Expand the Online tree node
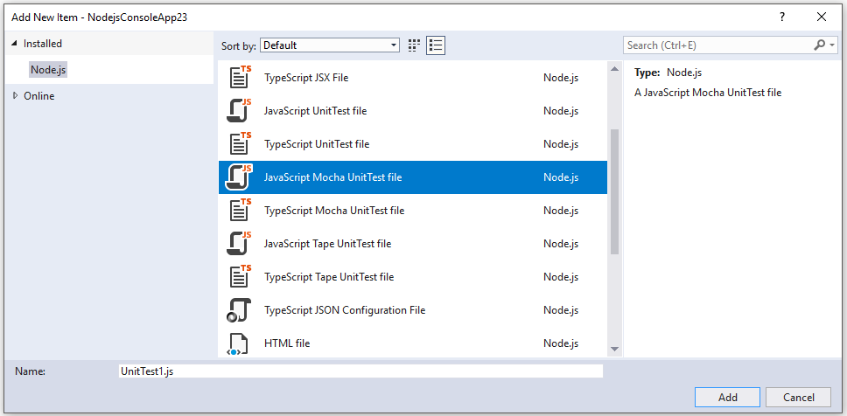This screenshot has width=847, height=416. tap(15, 96)
